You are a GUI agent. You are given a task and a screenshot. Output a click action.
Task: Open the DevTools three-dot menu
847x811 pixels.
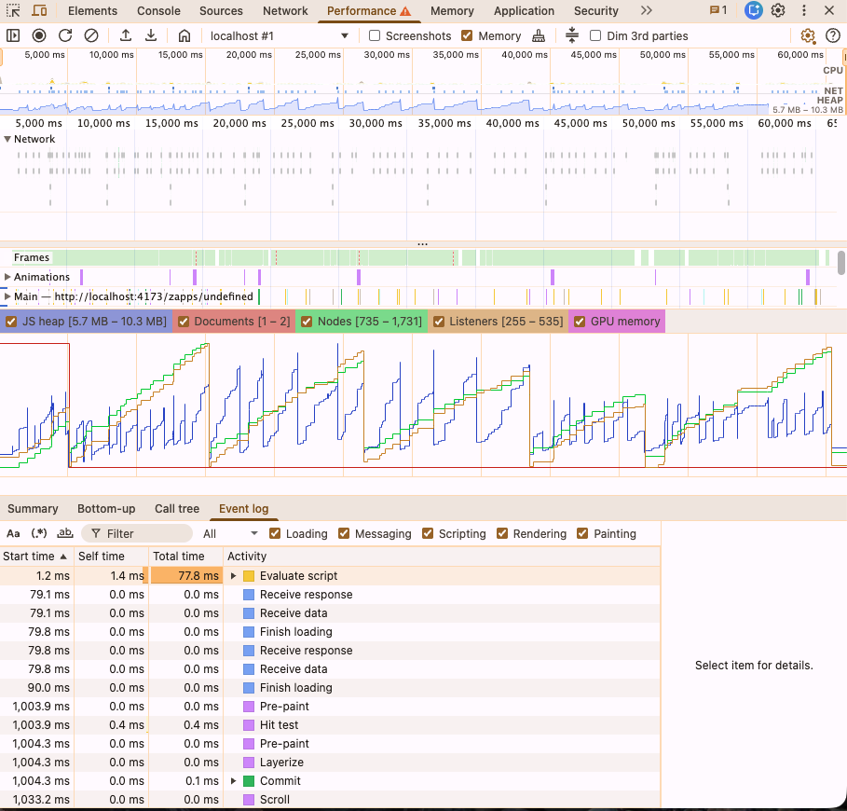804,10
